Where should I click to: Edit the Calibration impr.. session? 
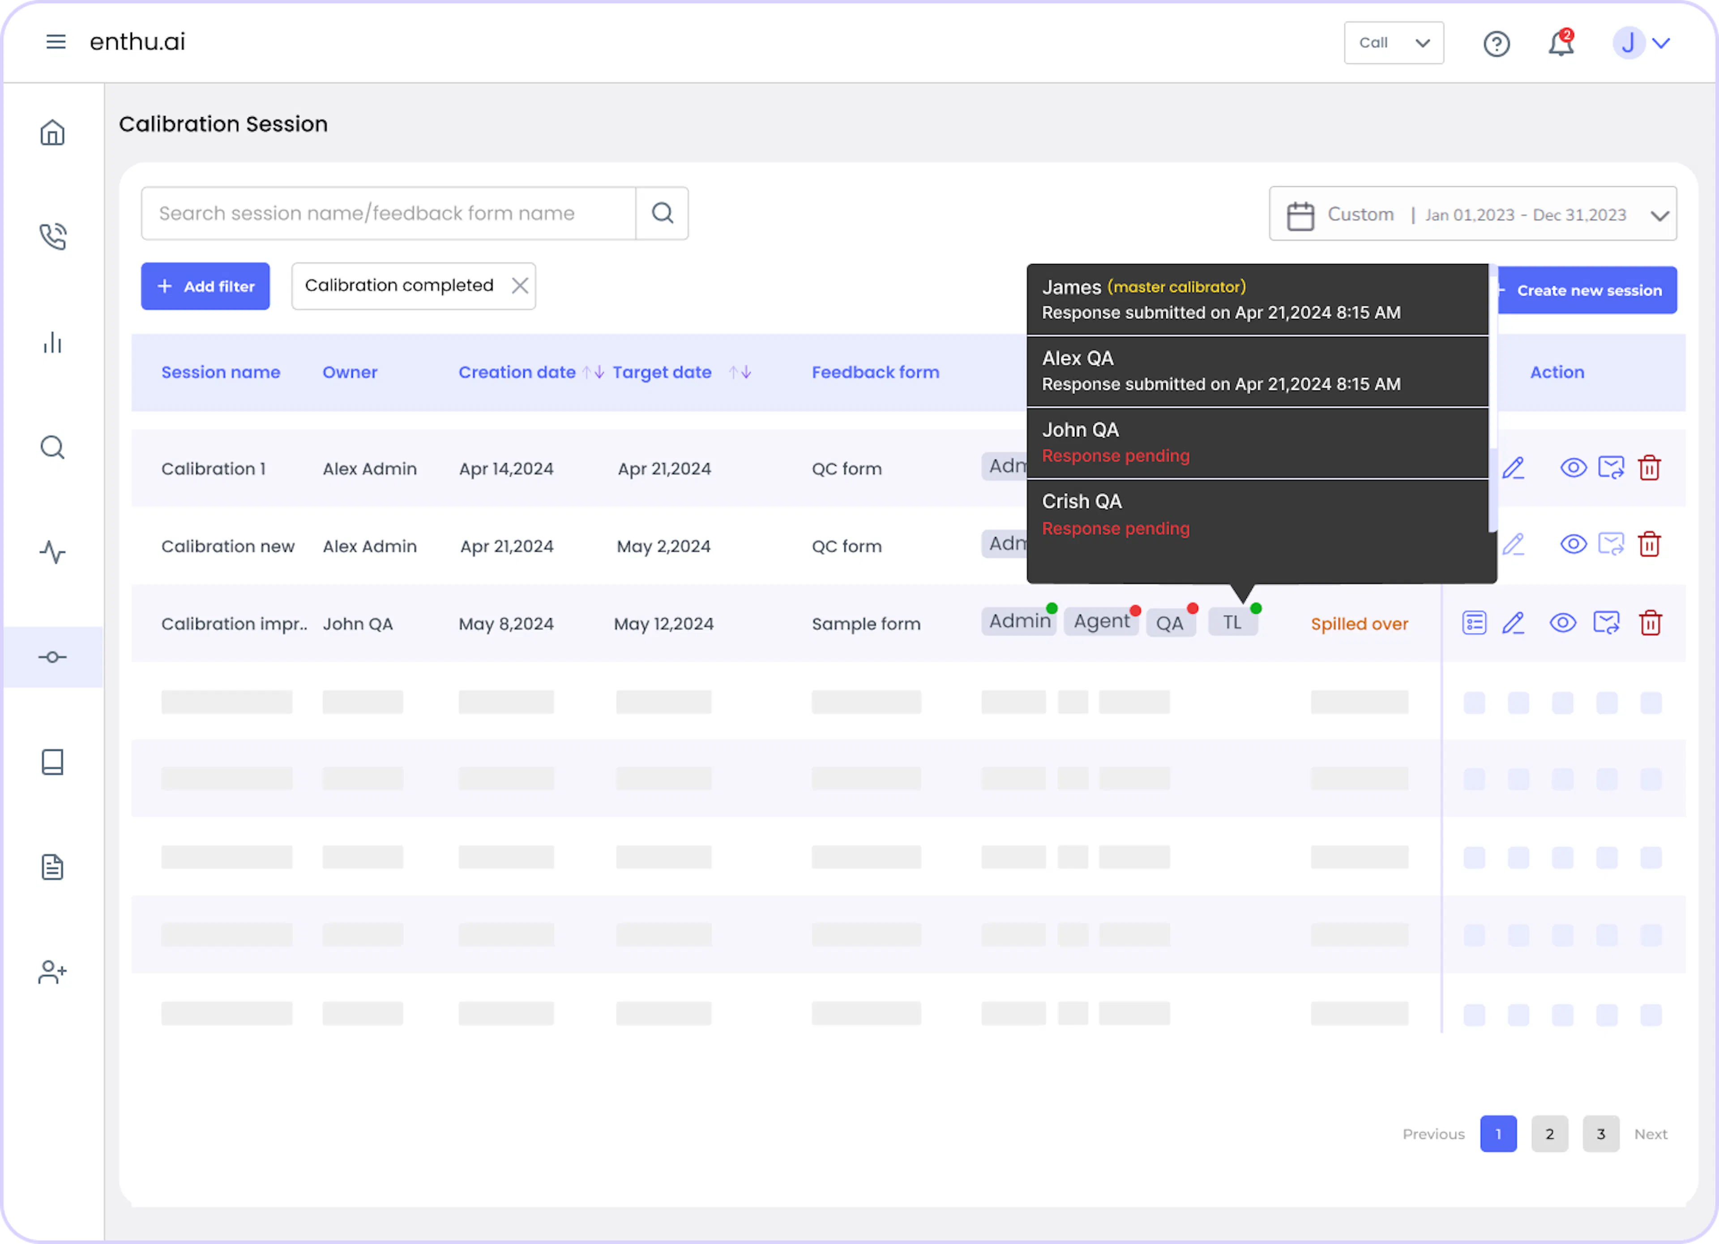click(x=1513, y=623)
